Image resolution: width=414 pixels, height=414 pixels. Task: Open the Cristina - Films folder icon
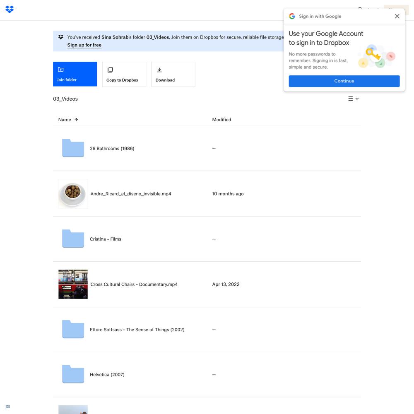tap(73, 239)
